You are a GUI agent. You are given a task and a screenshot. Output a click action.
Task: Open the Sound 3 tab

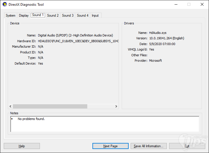(x=68, y=16)
